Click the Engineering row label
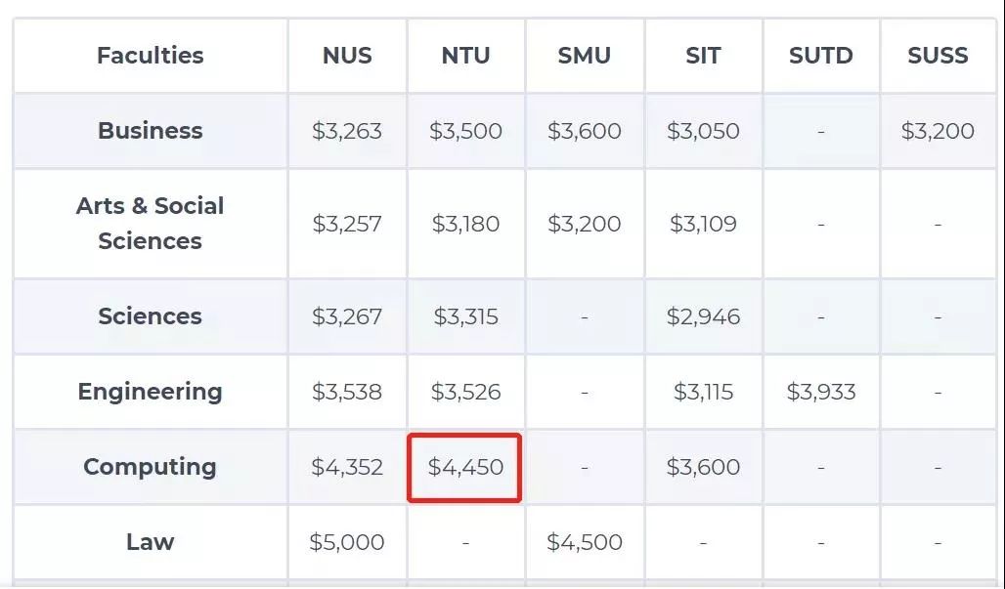This screenshot has height=589, width=1005. point(150,392)
